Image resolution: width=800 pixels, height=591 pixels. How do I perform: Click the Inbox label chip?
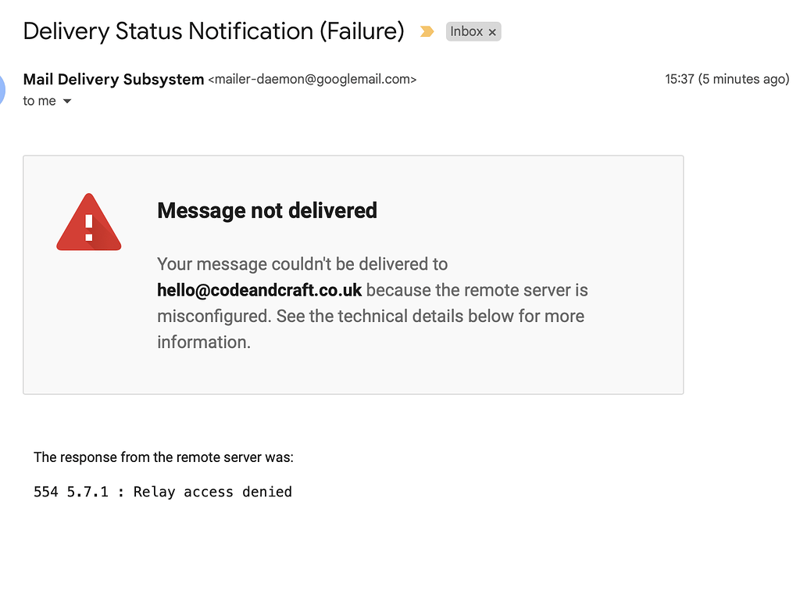pos(466,32)
